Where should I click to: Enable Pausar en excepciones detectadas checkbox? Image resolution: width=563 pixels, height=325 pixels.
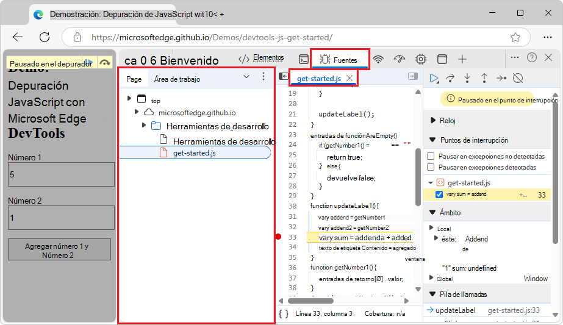point(431,167)
